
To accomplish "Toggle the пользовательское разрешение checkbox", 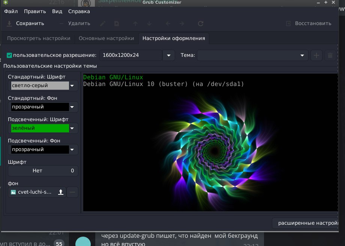I will tap(9, 55).
